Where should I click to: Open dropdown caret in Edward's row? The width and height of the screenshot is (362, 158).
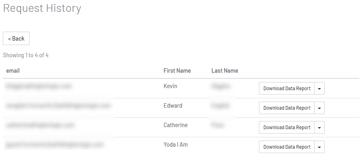tap(319, 108)
